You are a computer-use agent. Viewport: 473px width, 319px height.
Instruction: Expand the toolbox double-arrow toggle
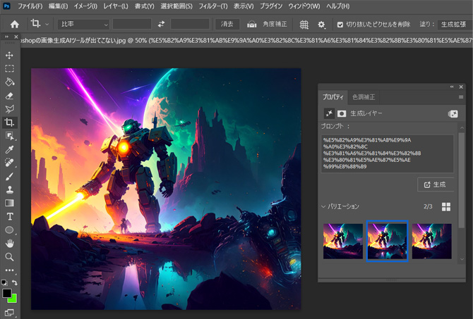click(x=6, y=37)
